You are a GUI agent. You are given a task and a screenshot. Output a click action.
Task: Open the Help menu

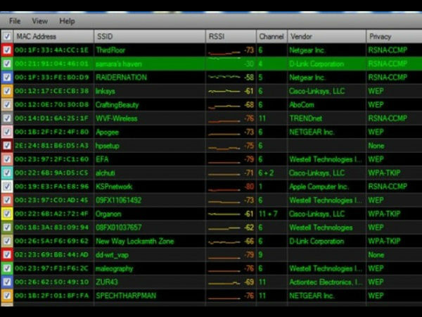coord(67,21)
